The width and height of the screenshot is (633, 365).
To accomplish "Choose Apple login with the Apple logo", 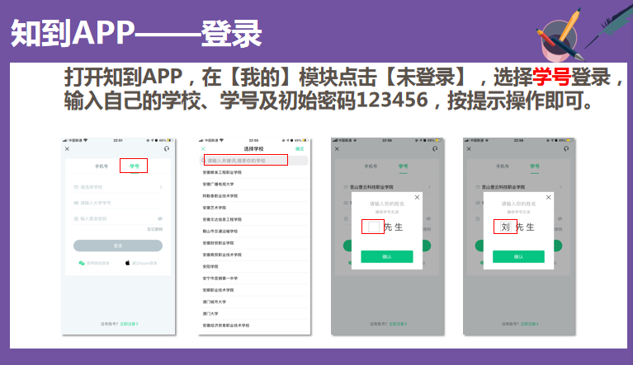I will tap(128, 263).
